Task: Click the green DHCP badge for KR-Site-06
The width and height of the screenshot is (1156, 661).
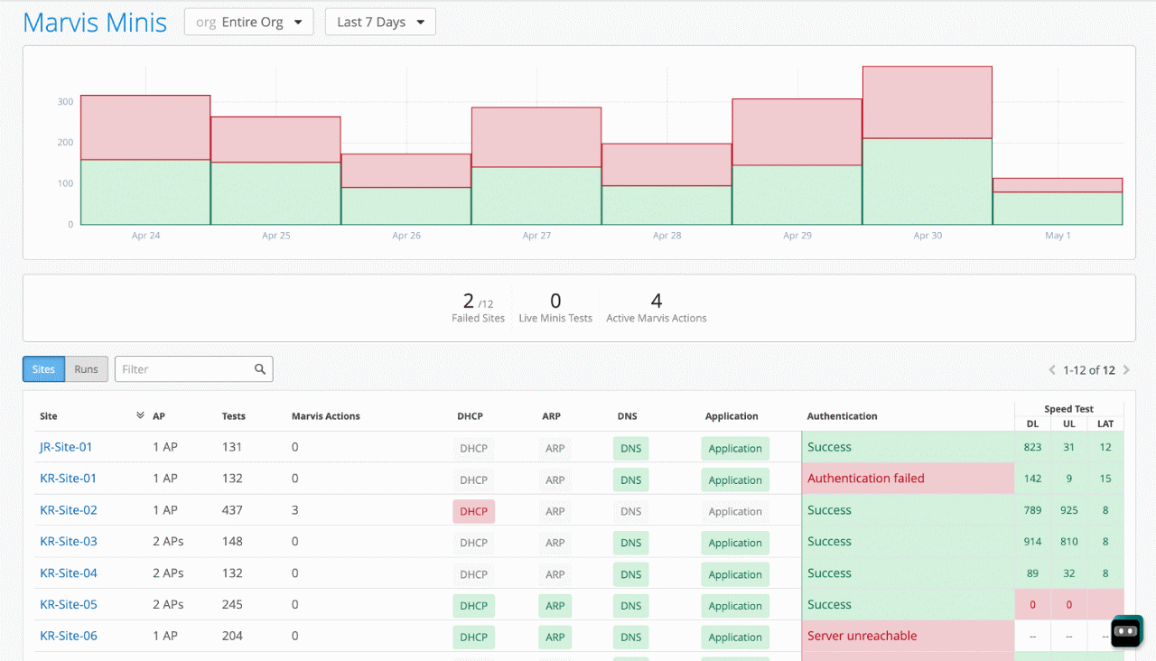Action: point(473,637)
